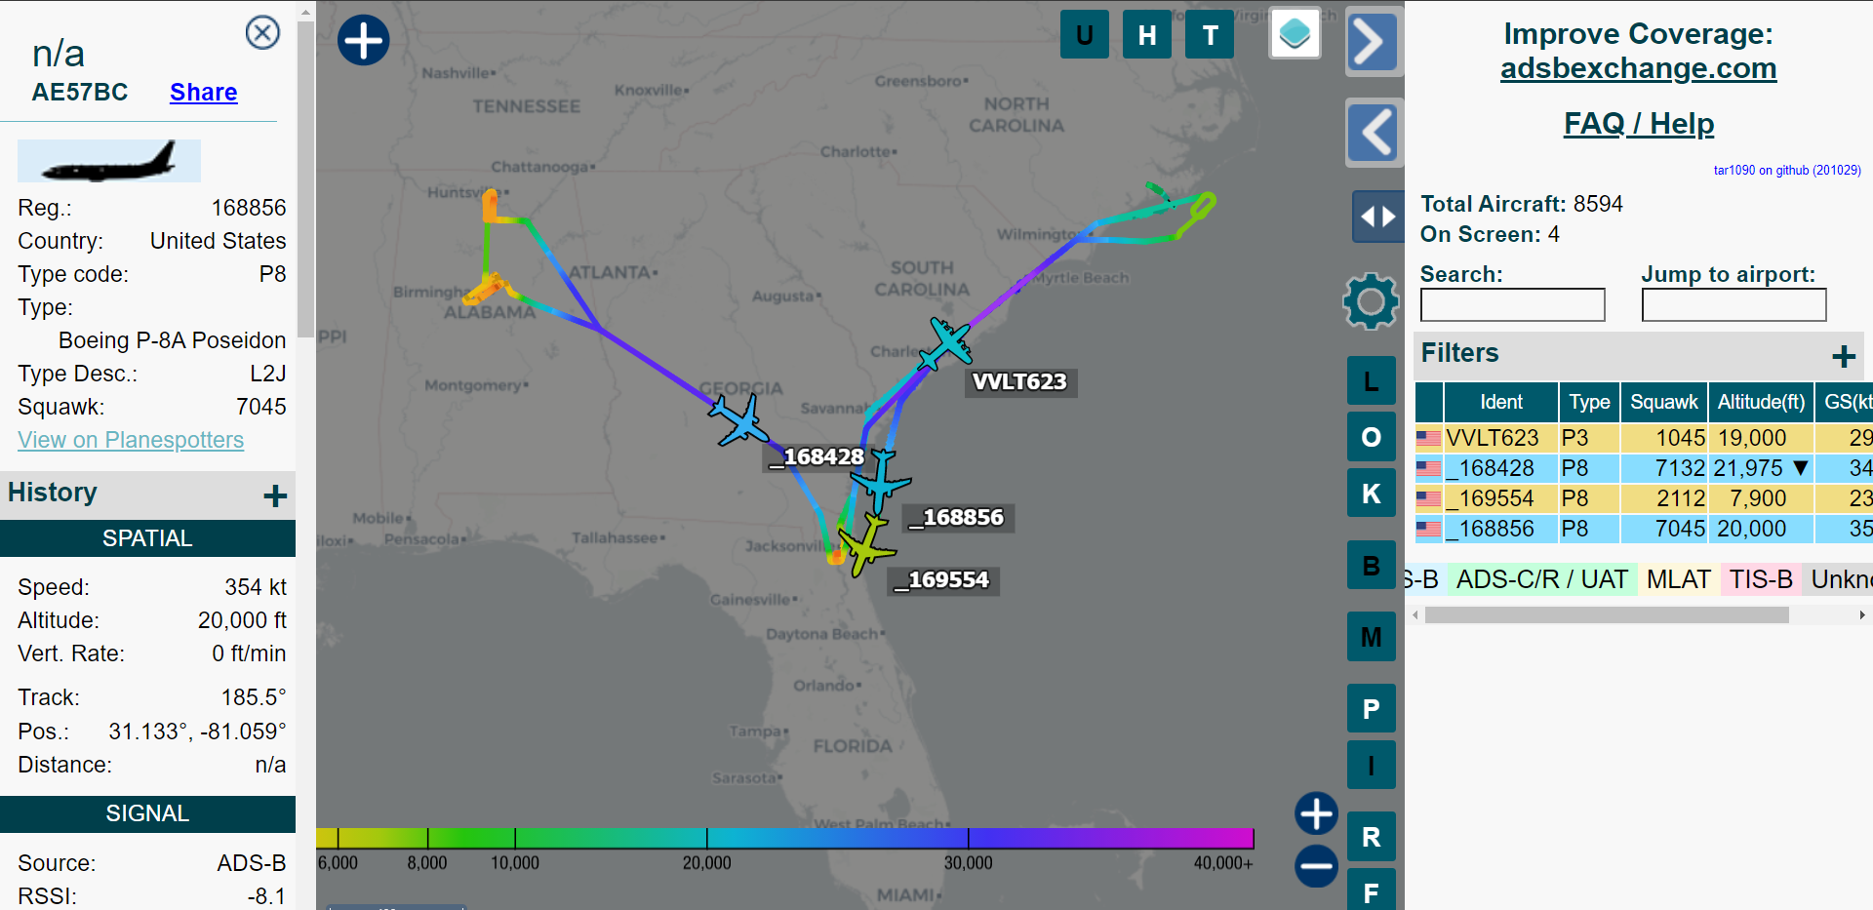Sort table by Type column
1873x910 pixels.
tap(1589, 402)
